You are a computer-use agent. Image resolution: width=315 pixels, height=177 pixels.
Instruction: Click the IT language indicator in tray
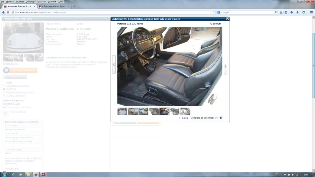point(277,174)
